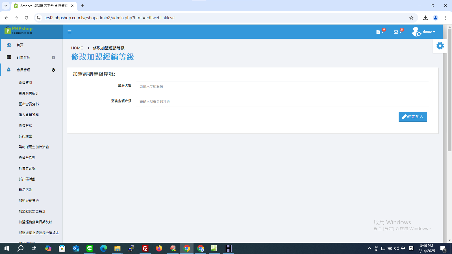Expand the 訂單管理 menu arrow
Viewport: 452px width, 254px height.
(x=53, y=58)
